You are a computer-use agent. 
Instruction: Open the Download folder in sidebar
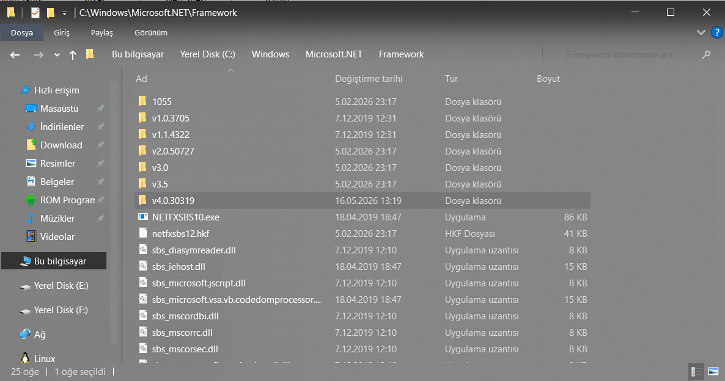[x=61, y=145]
